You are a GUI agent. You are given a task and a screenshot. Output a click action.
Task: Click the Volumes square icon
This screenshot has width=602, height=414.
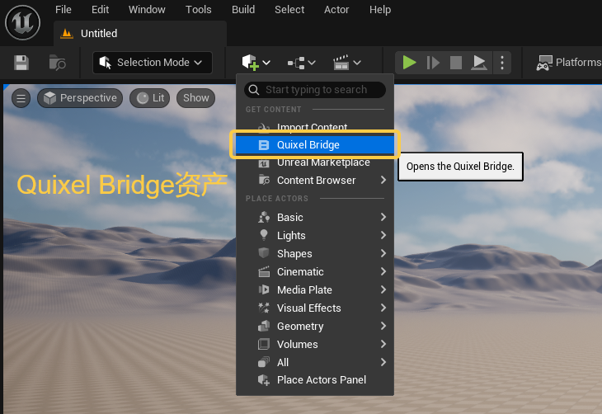click(x=264, y=344)
